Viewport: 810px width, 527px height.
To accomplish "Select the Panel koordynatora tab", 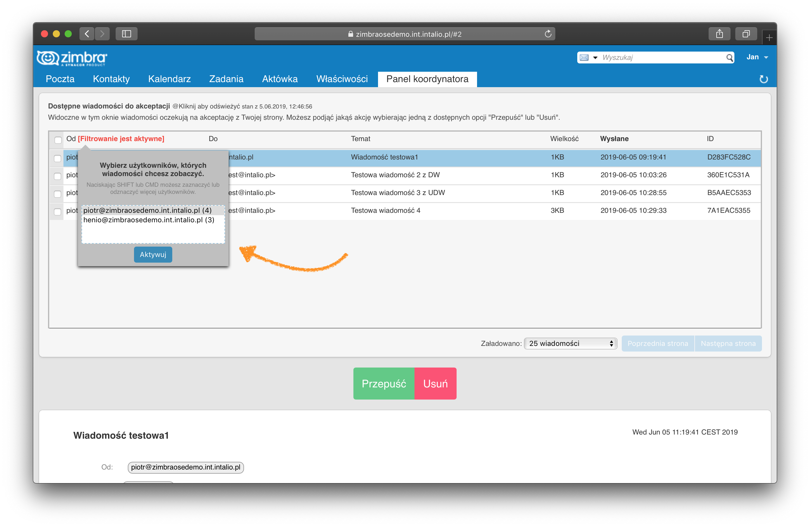I will coord(427,79).
